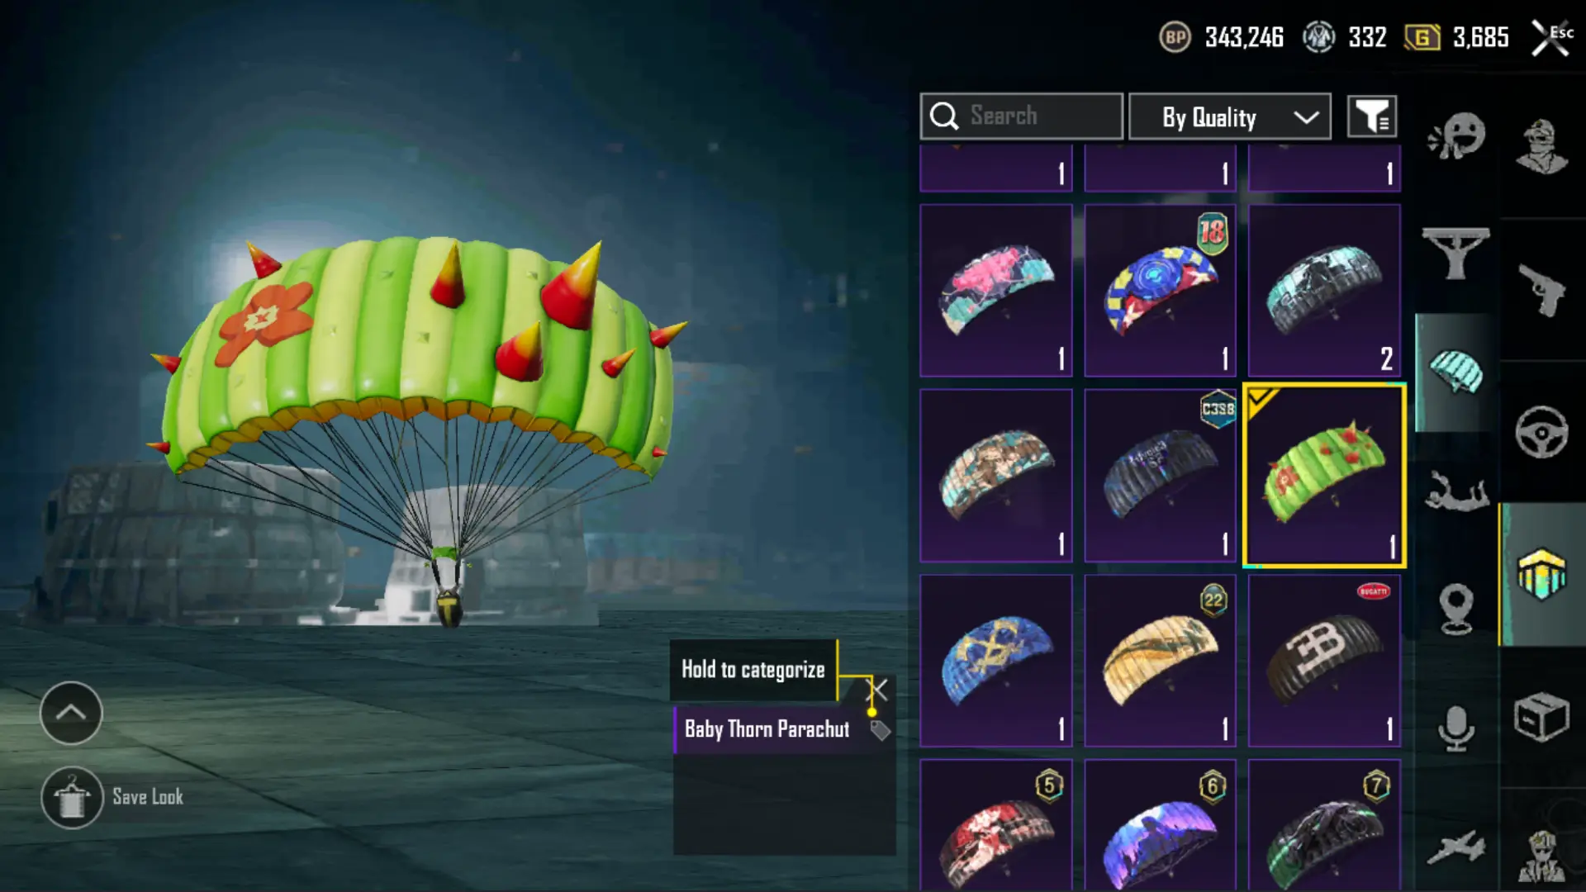
Task: Click the location pin marker icon
Action: click(x=1456, y=609)
